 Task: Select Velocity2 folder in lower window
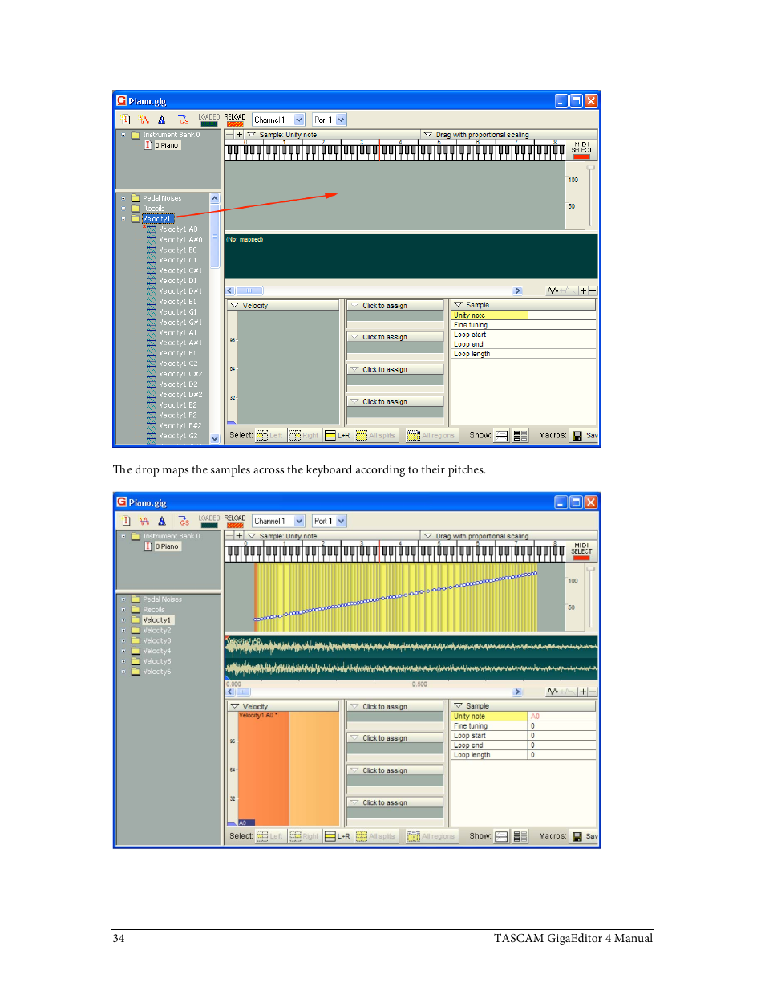pyautogui.click(x=157, y=631)
